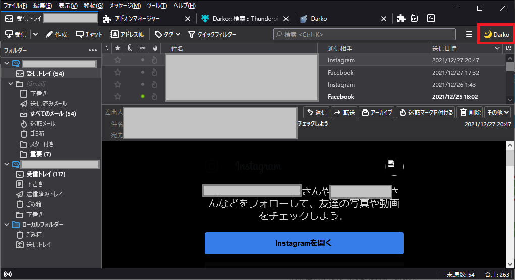Image resolution: width=515 pixels, height=280 pixels.
Task: Click Instagramを開く blue button
Action: coord(304,243)
